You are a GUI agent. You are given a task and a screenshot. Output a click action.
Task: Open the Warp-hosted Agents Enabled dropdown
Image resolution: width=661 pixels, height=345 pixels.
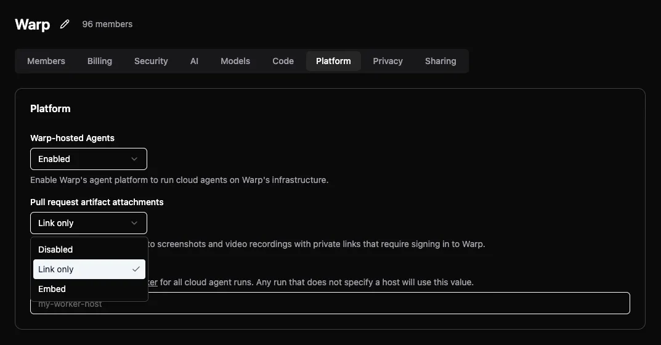[x=89, y=159]
